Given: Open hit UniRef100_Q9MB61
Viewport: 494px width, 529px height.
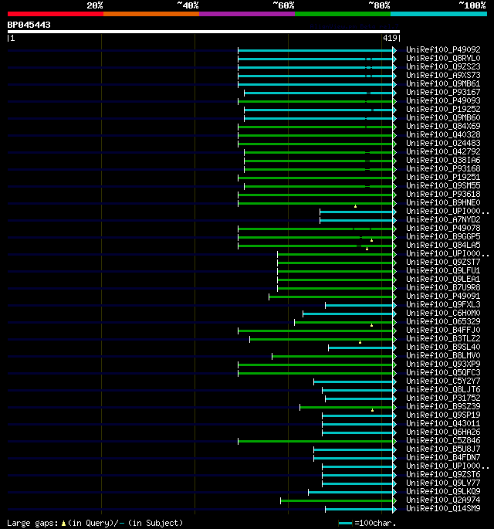Looking at the screenshot, I should pos(443,83).
